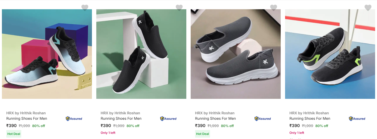
Task: Click ₹390 price on fourth product
Action: click(x=294, y=126)
